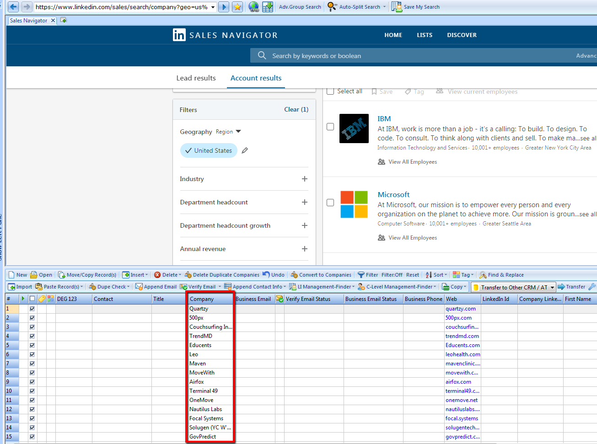Expand the Department headcount filter
Screen dimensions: 597x444
(305, 202)
